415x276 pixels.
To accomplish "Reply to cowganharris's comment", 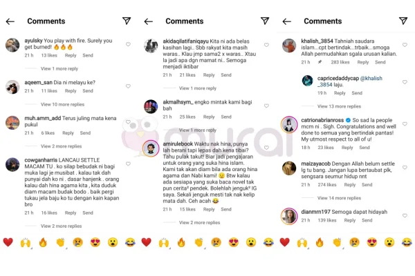I will tap(71, 213).
